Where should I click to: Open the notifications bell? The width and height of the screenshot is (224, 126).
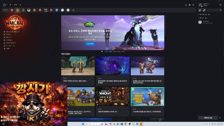click(x=193, y=5)
